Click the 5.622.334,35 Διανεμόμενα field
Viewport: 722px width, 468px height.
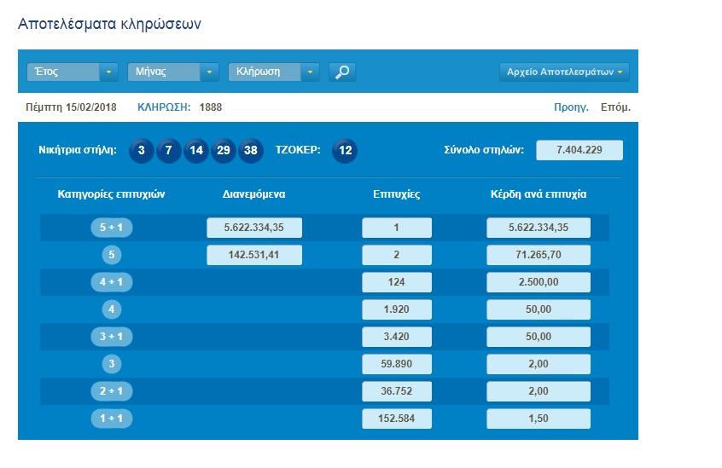(x=254, y=228)
